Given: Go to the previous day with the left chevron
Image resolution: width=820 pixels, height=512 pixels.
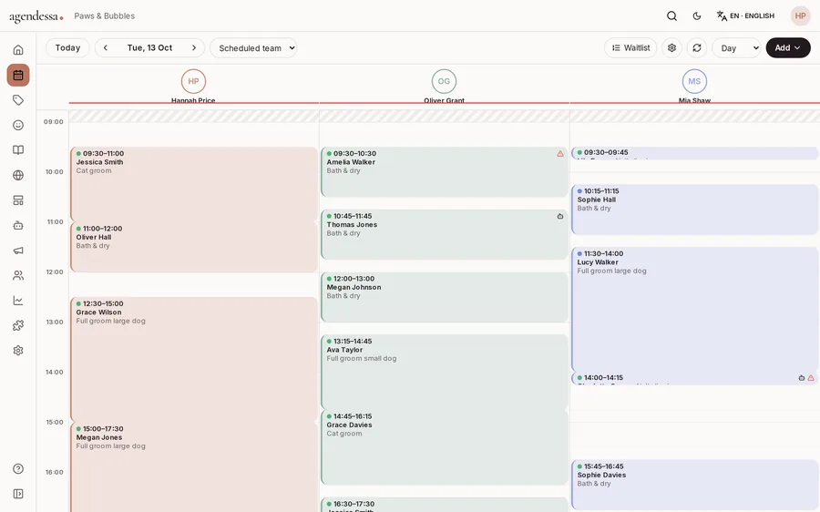Looking at the screenshot, I should (x=106, y=47).
